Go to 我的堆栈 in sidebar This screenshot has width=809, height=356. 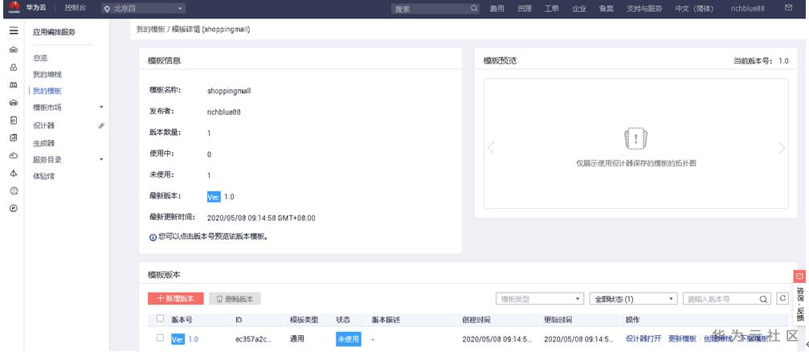coord(47,75)
